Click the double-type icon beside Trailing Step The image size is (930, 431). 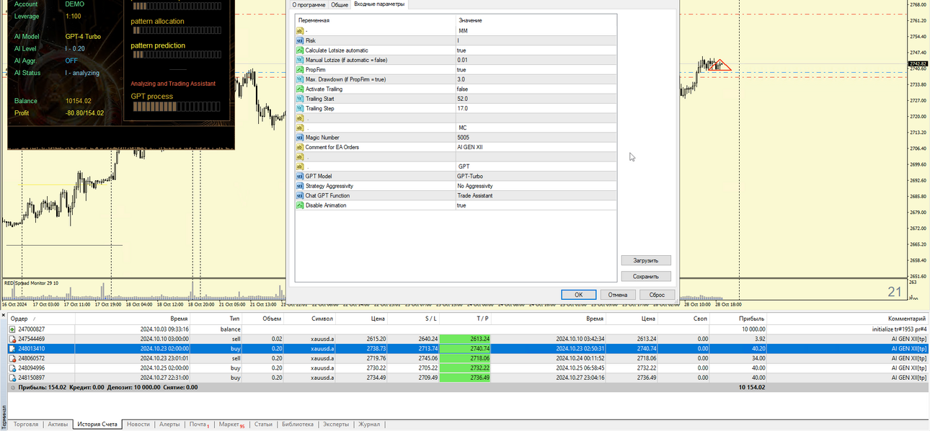(300, 108)
